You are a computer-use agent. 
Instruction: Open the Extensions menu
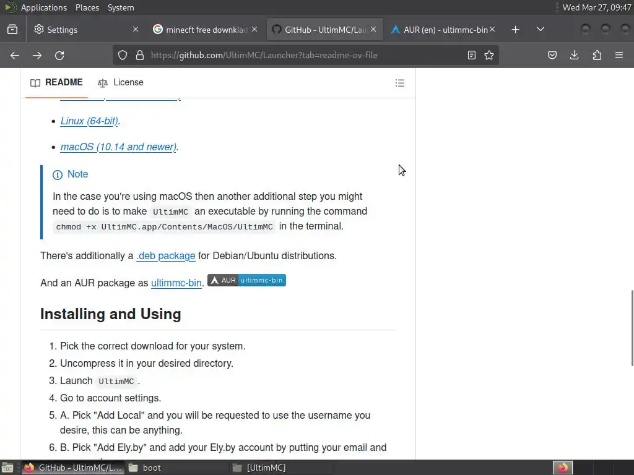coord(597,55)
